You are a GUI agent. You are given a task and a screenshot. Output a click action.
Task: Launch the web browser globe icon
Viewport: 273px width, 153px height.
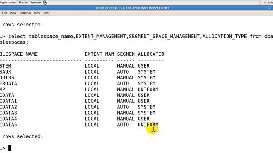click(45, 3)
